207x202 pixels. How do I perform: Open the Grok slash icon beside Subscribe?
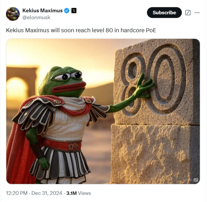188,13
